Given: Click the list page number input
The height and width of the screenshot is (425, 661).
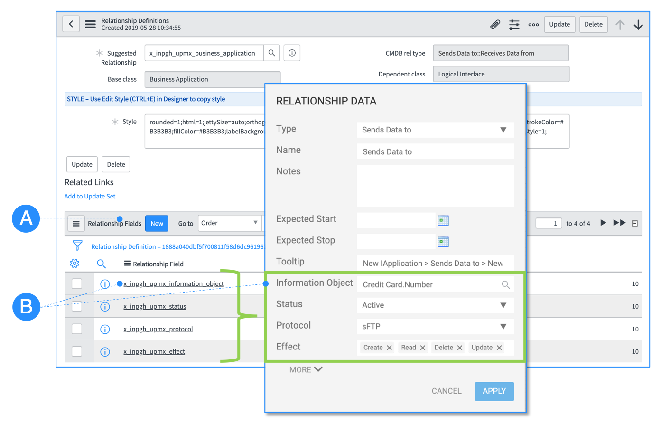Looking at the screenshot, I should [549, 223].
